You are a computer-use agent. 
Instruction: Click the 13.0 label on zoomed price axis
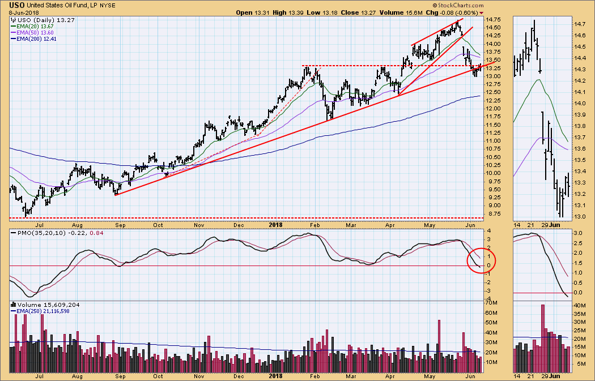580,216
